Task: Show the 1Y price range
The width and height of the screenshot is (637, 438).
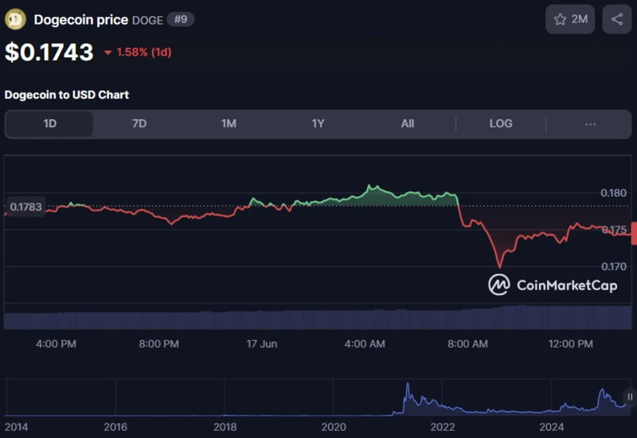Action: (x=318, y=124)
